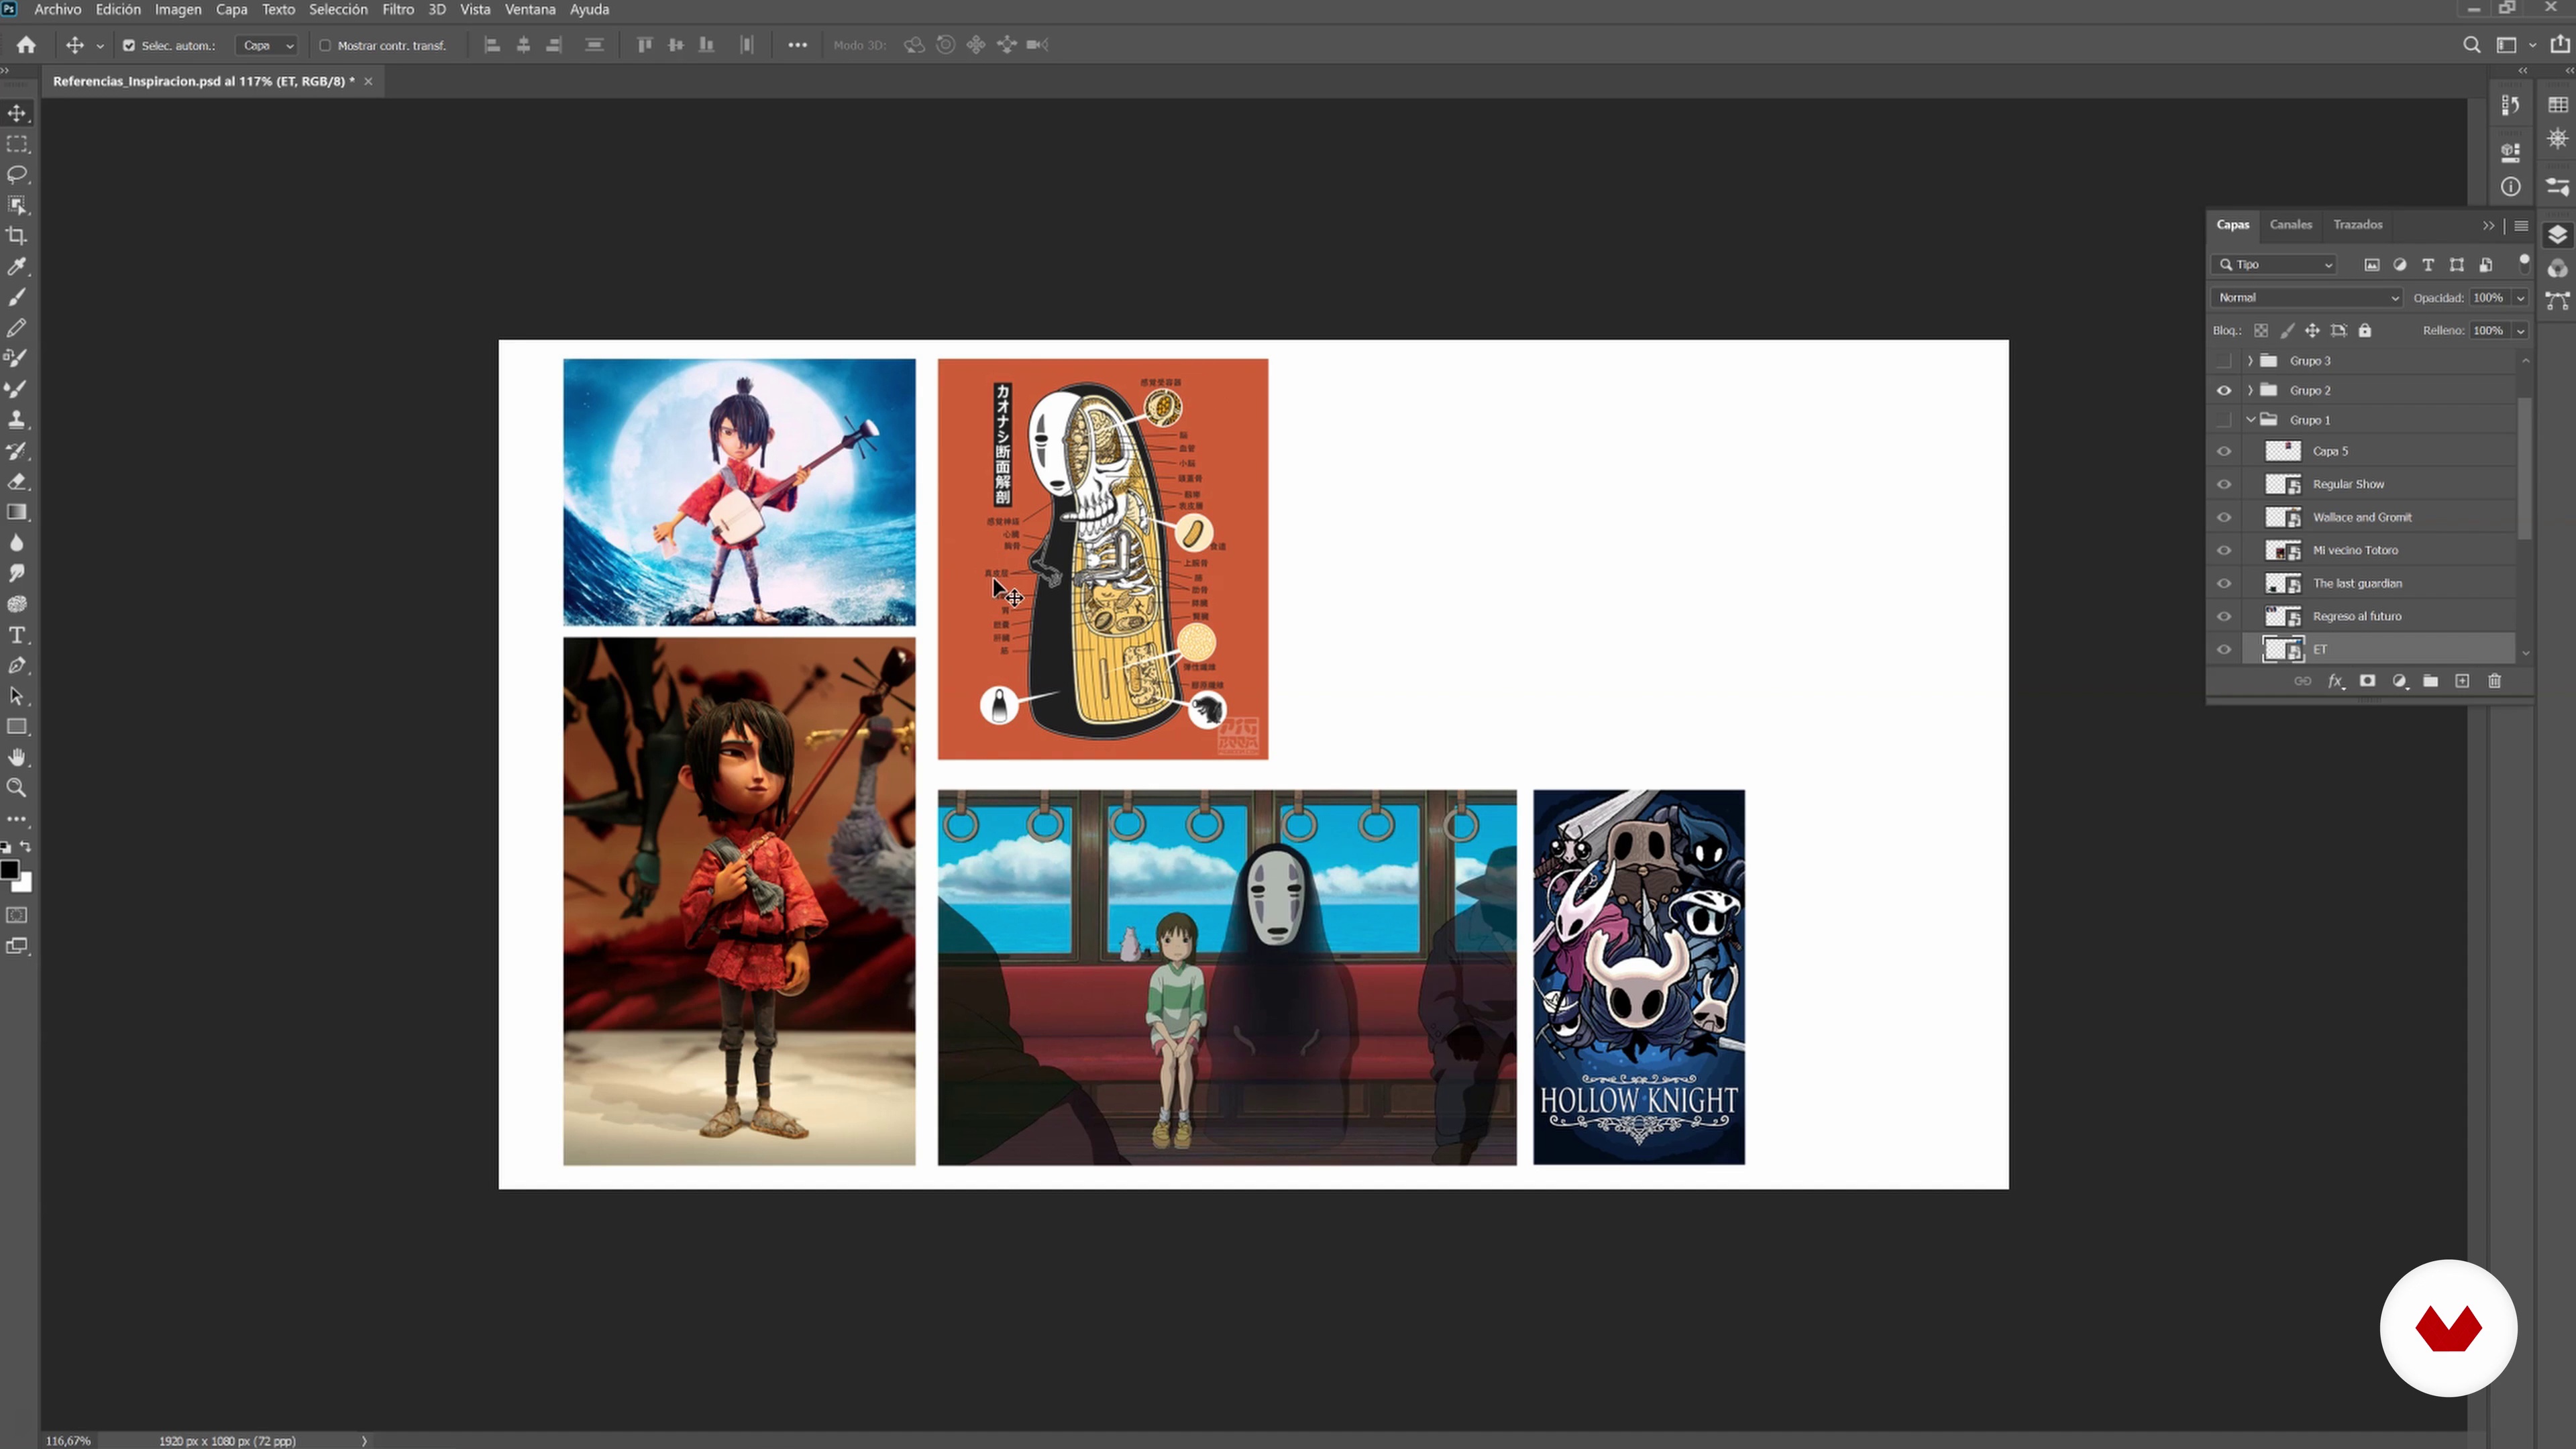Image resolution: width=2576 pixels, height=1449 pixels.
Task: Select the Eraser tool
Action: click(17, 481)
